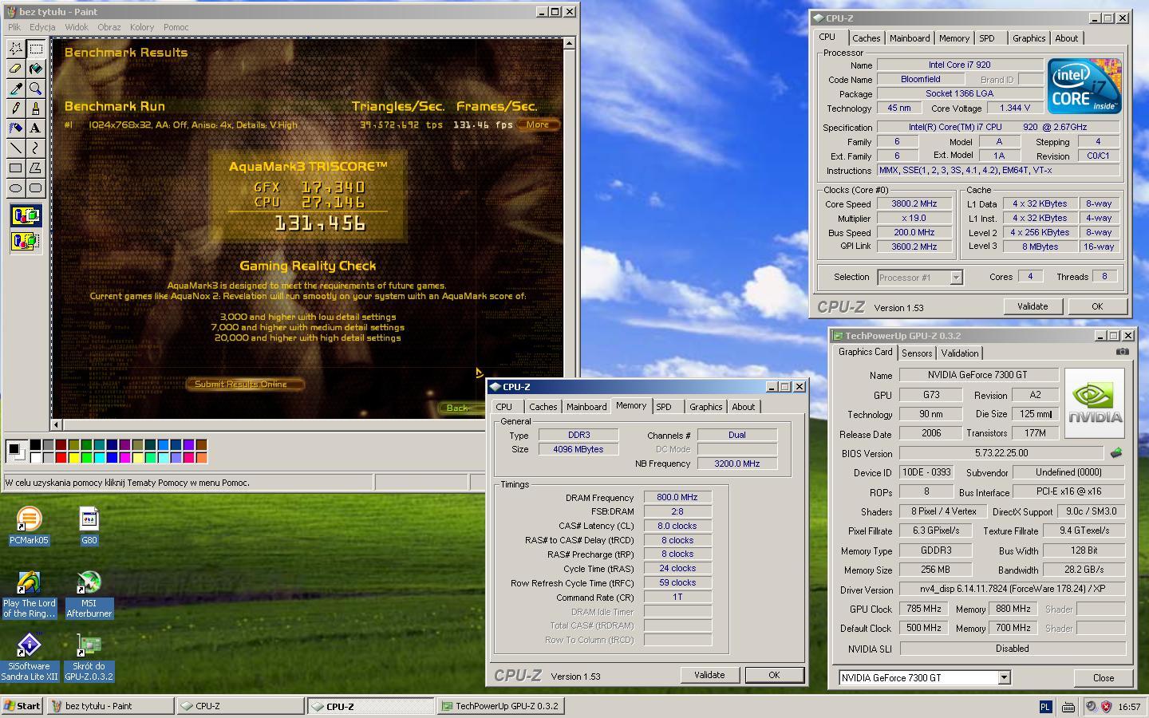The height and width of the screenshot is (718, 1149).
Task: Activate the Pick Color eyedropper tool
Action: pyautogui.click(x=15, y=89)
